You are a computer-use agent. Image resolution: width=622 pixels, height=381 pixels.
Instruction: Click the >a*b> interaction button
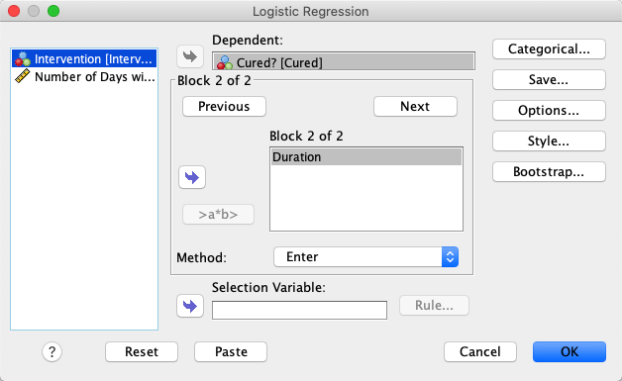click(218, 215)
